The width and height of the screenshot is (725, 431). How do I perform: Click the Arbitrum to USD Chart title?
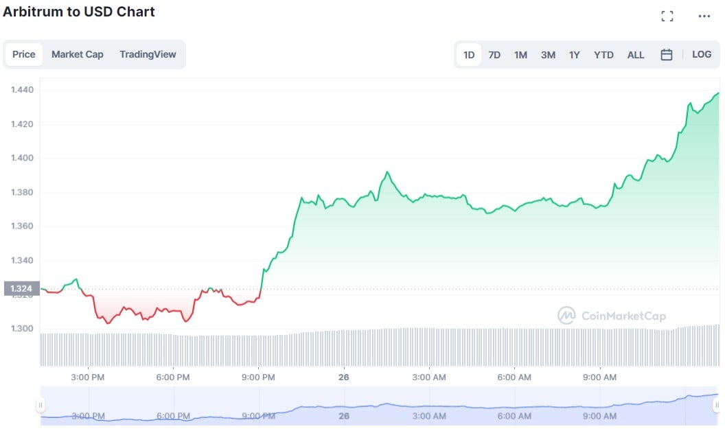(80, 12)
